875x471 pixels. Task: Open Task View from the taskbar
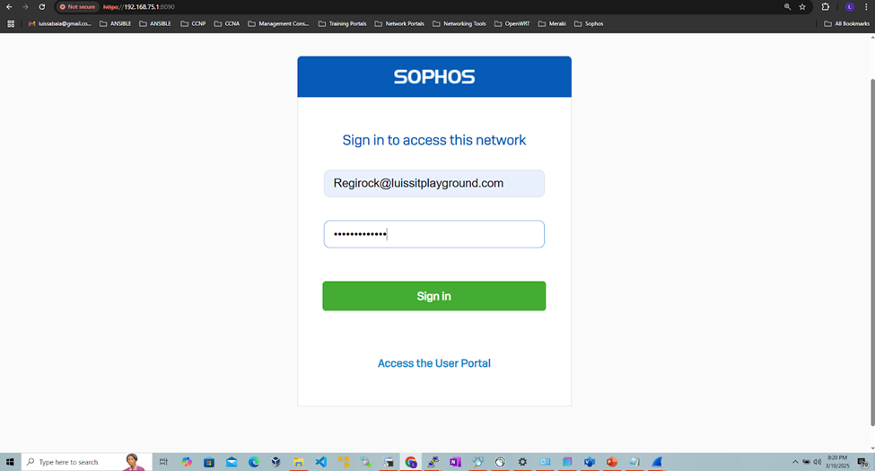163,461
